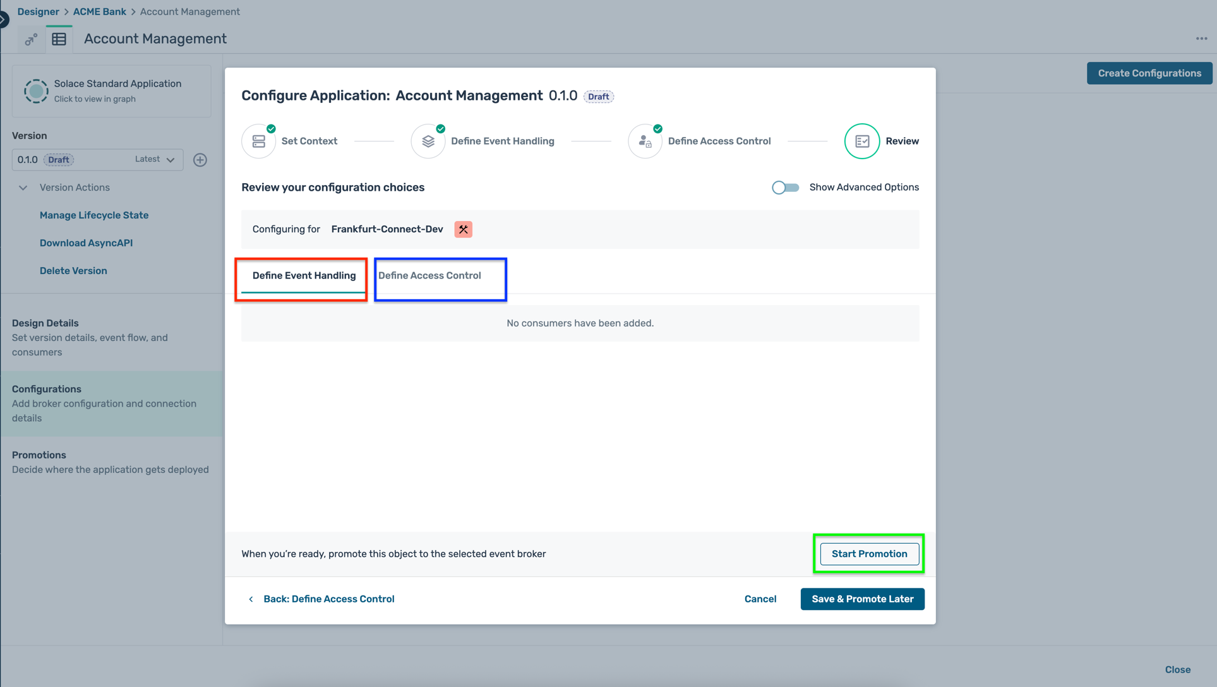The height and width of the screenshot is (687, 1217).
Task: Select the Review step icon
Action: tap(861, 141)
